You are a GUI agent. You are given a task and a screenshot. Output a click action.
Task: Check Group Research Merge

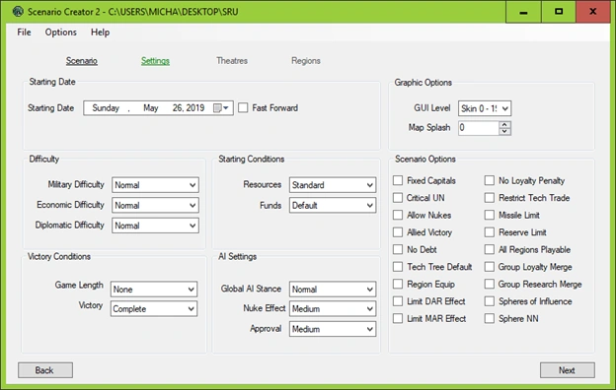[490, 284]
